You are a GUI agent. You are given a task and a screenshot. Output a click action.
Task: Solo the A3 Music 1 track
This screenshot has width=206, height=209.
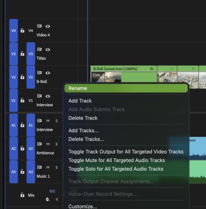pos(56,168)
